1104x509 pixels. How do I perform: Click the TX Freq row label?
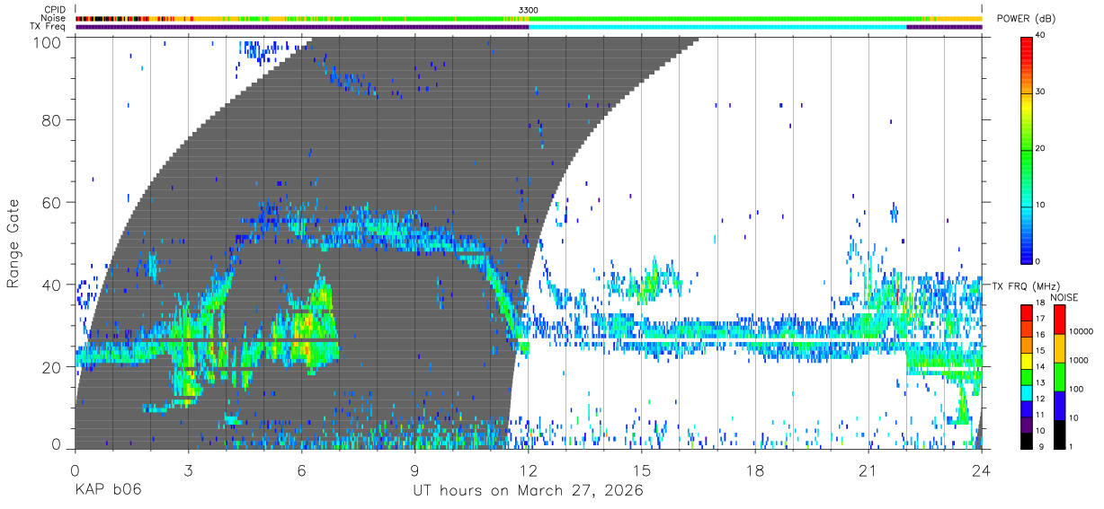tap(48, 27)
